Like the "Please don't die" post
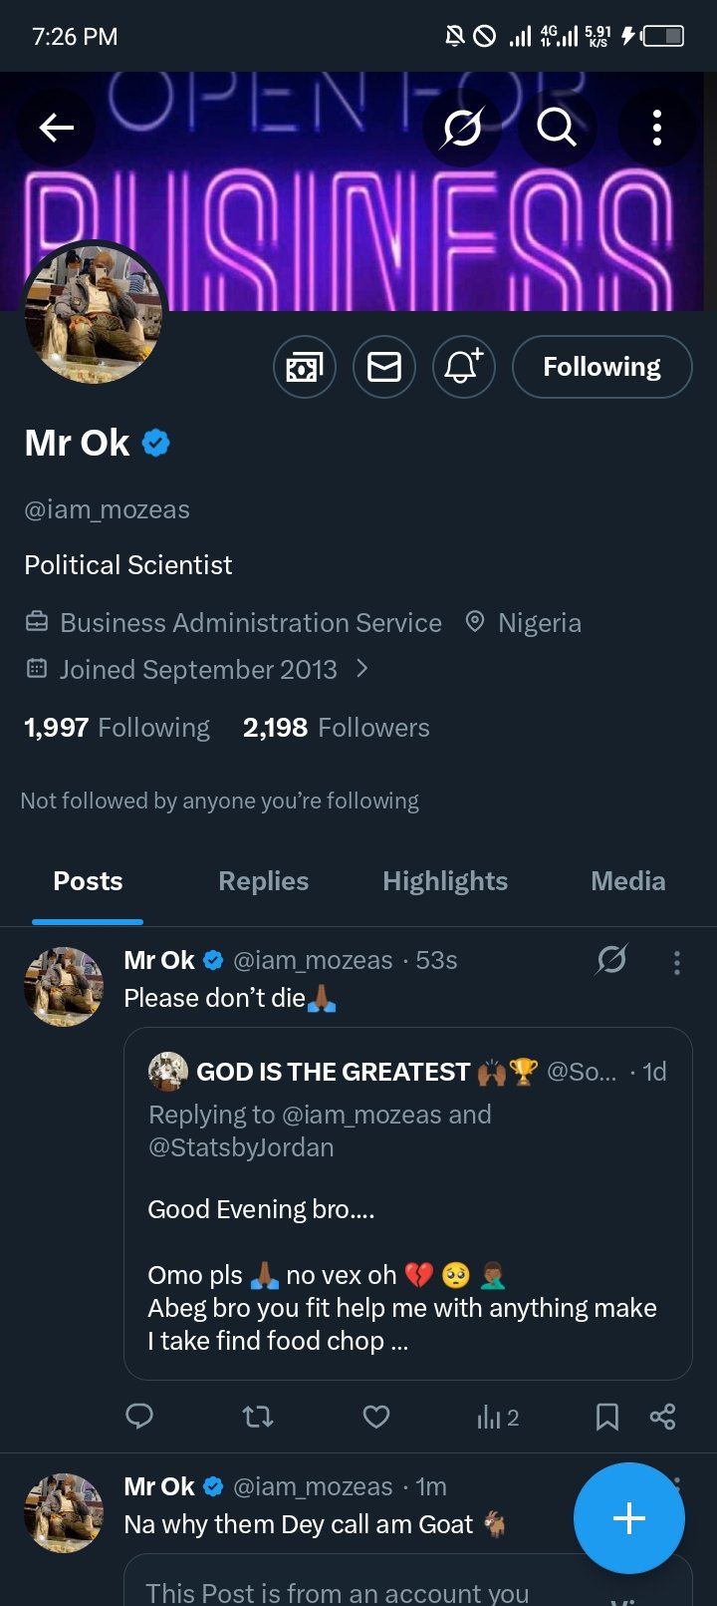 (376, 1417)
